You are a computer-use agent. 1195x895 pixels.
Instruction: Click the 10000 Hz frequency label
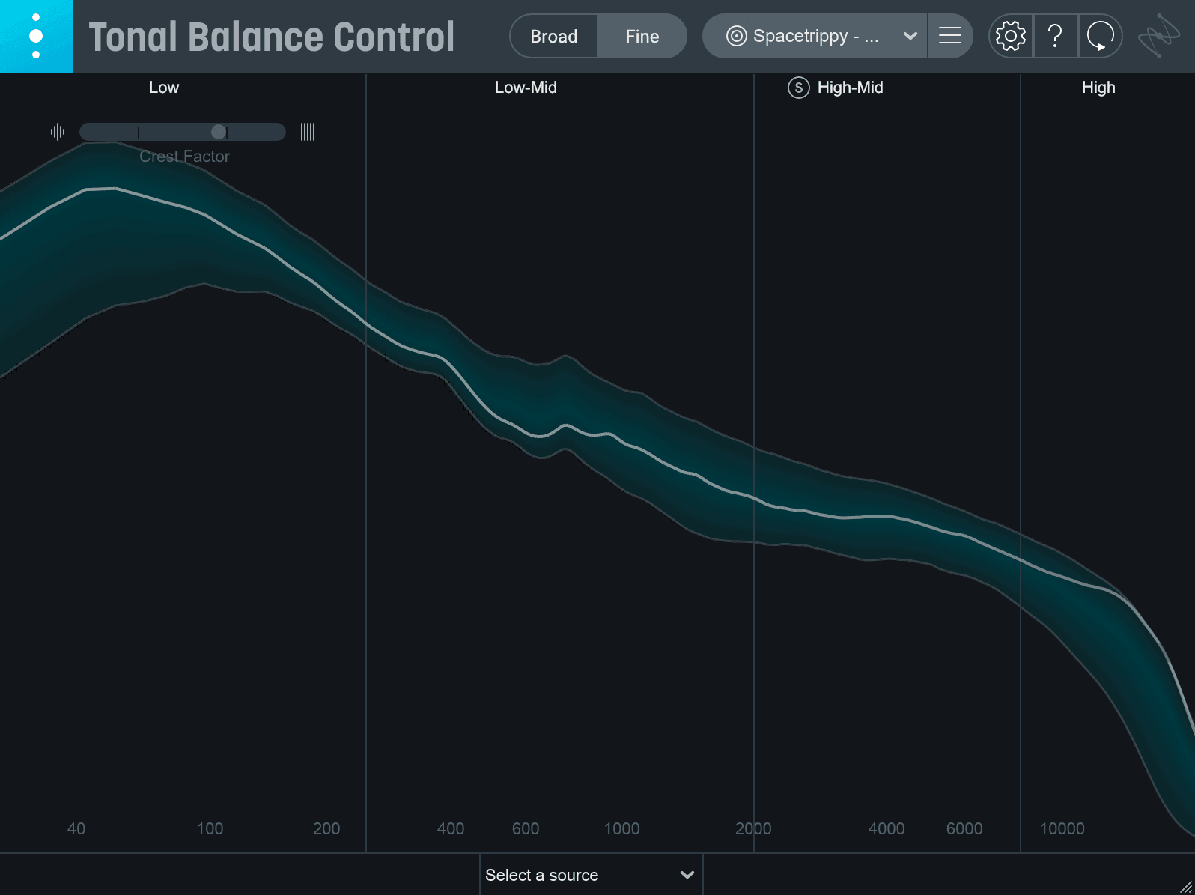coord(1062,828)
